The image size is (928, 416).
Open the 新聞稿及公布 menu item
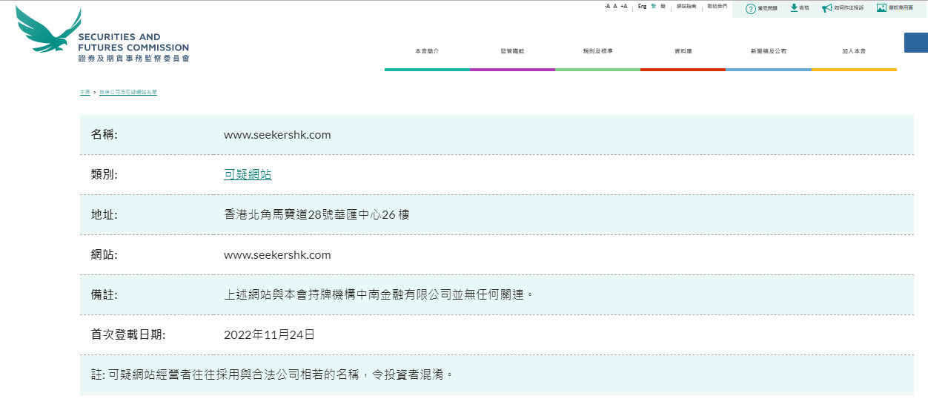(x=768, y=51)
